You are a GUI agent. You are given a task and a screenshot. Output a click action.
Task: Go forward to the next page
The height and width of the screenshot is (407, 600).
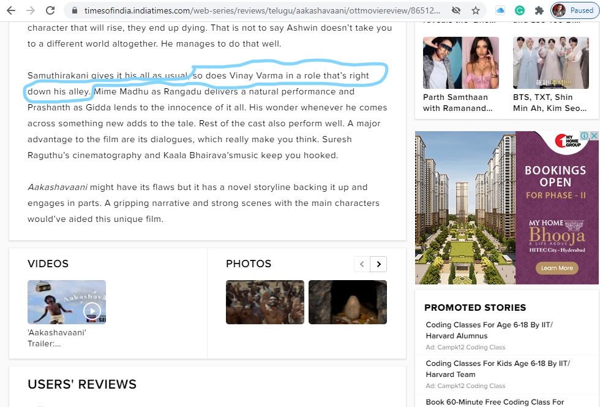click(31, 10)
